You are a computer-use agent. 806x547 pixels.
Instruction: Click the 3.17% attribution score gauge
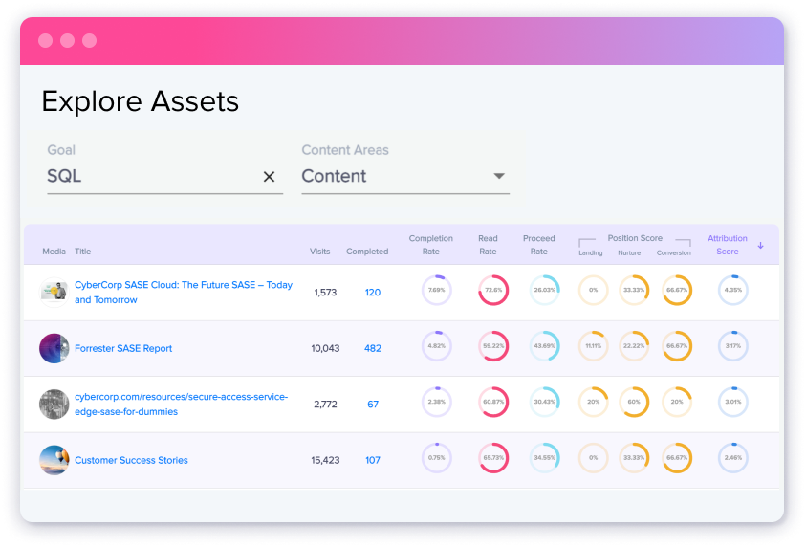733,346
